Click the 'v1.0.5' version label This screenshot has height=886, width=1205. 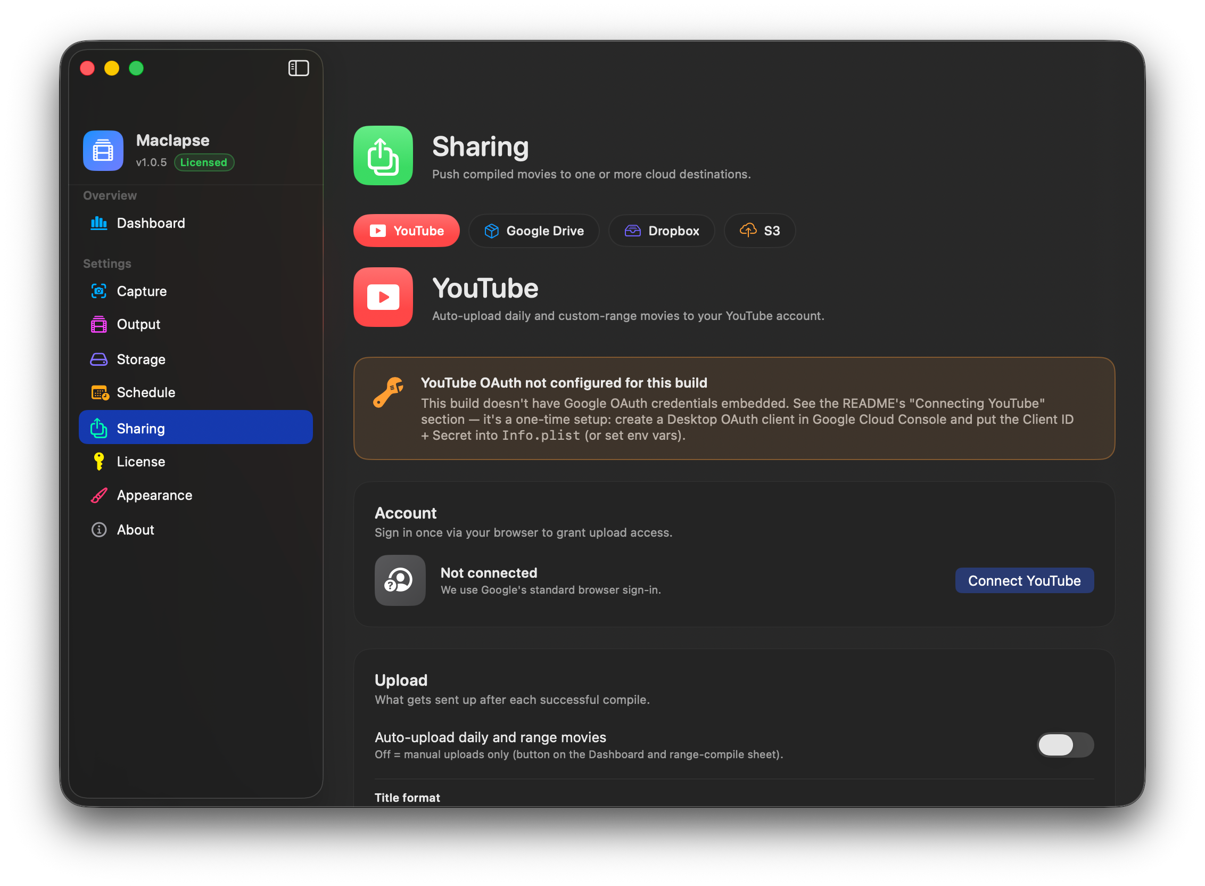[x=151, y=162]
